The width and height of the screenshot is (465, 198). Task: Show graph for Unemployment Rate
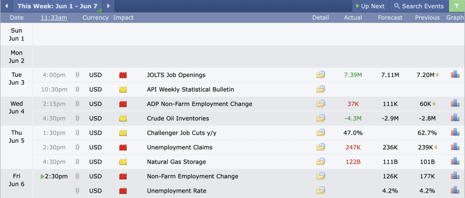point(455,191)
